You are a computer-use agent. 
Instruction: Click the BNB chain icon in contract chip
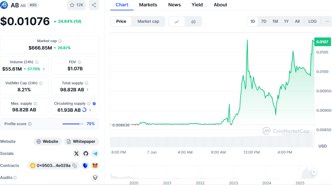pyautogui.click(x=33, y=166)
